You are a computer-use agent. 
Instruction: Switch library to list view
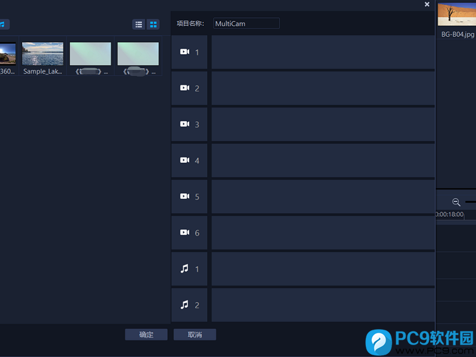[139, 24]
